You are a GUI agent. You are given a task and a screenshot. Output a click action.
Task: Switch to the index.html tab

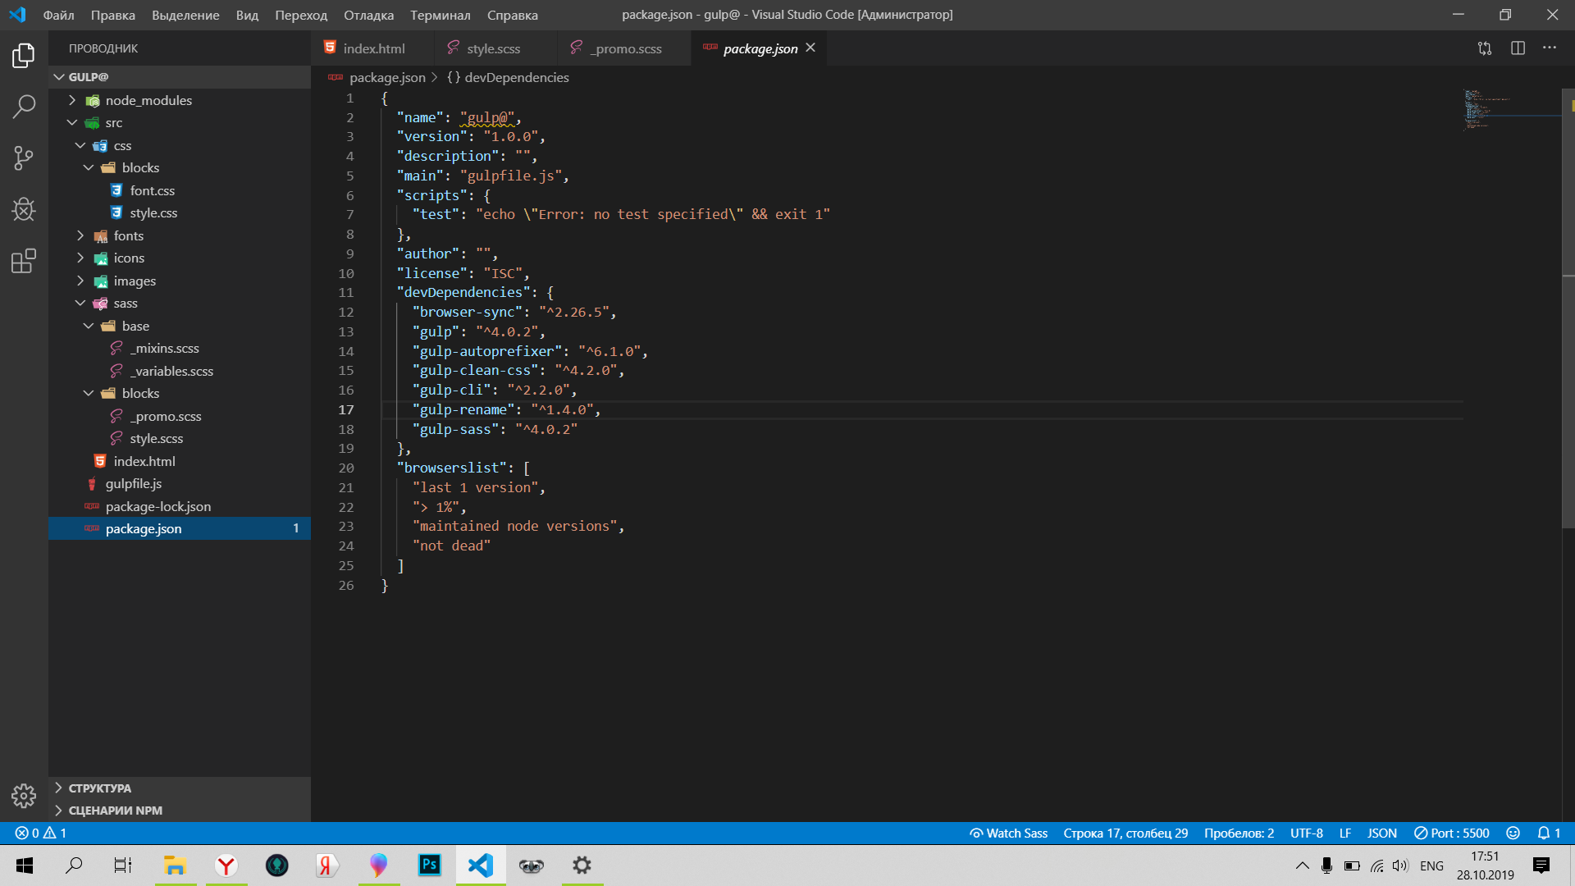click(373, 48)
